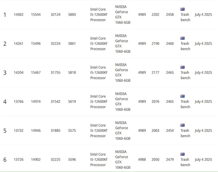This screenshot has height=172, width=218.
Task: Open Intel Core i5-12600KF link in rank 1 row
Action: (99, 15)
